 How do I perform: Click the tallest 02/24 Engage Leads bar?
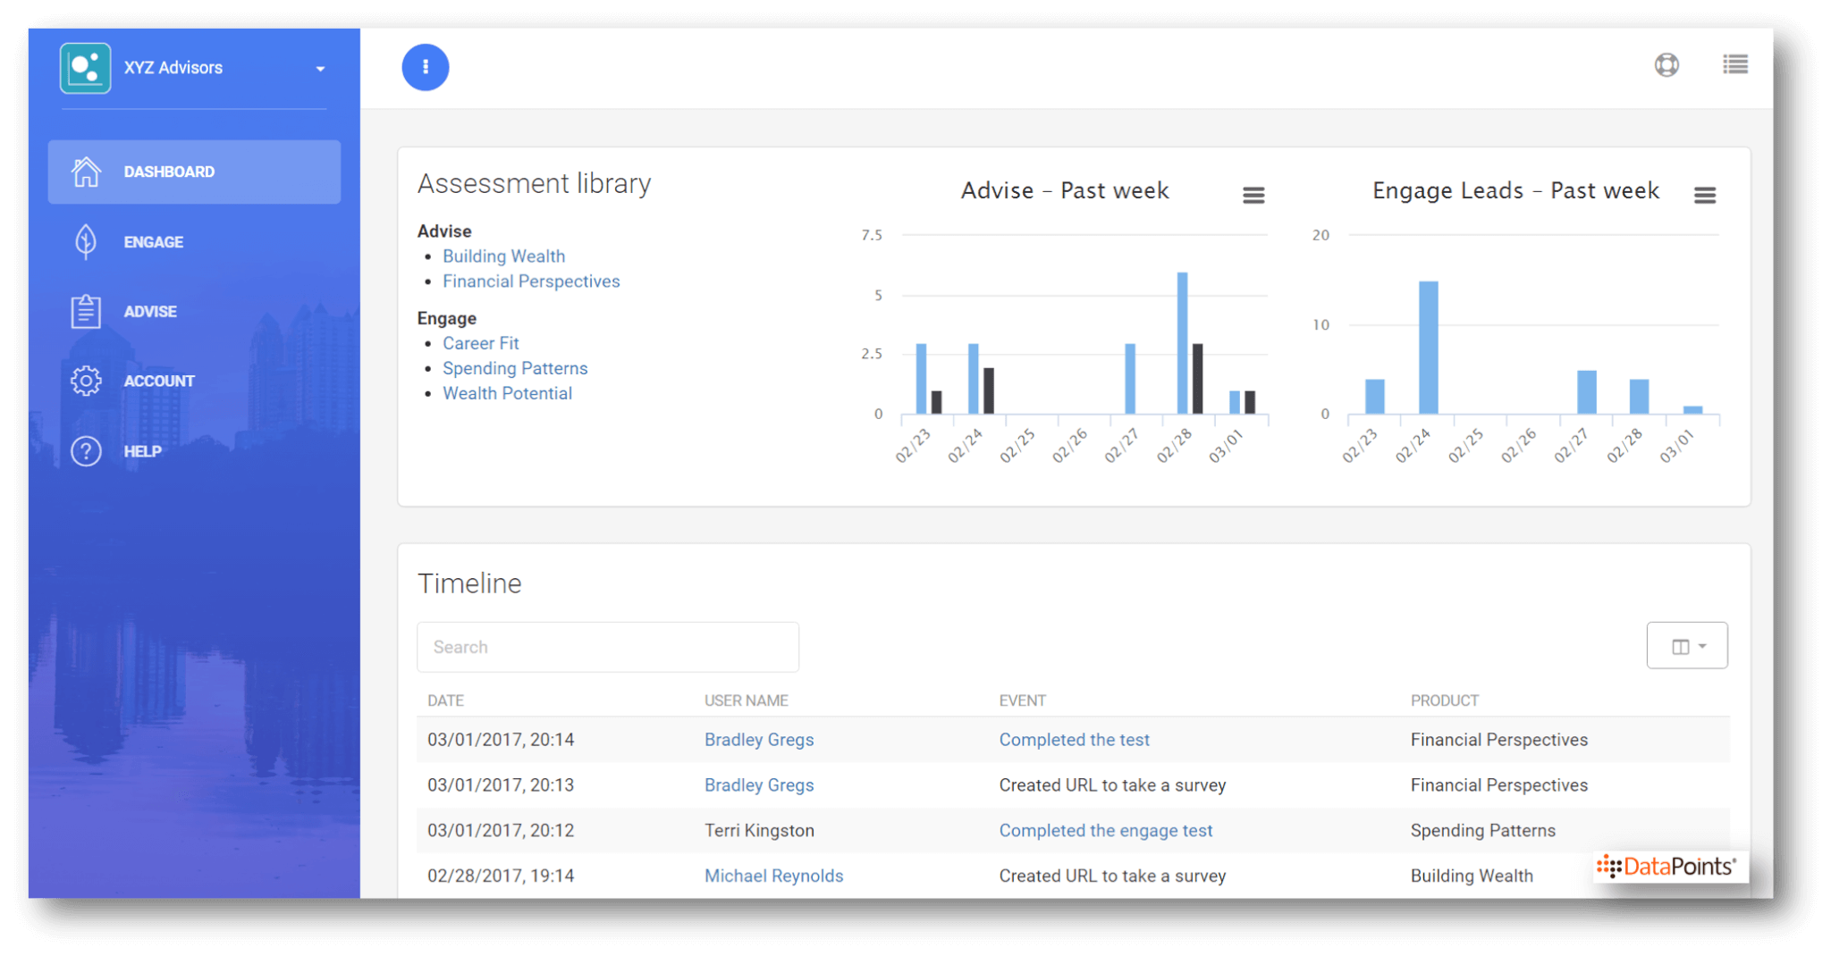(x=1428, y=348)
